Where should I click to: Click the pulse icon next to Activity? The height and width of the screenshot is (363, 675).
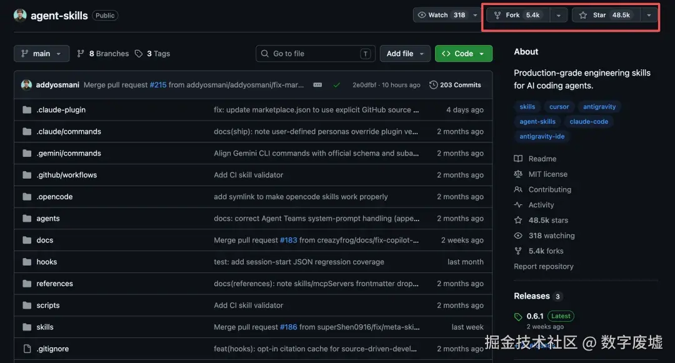[518, 205]
